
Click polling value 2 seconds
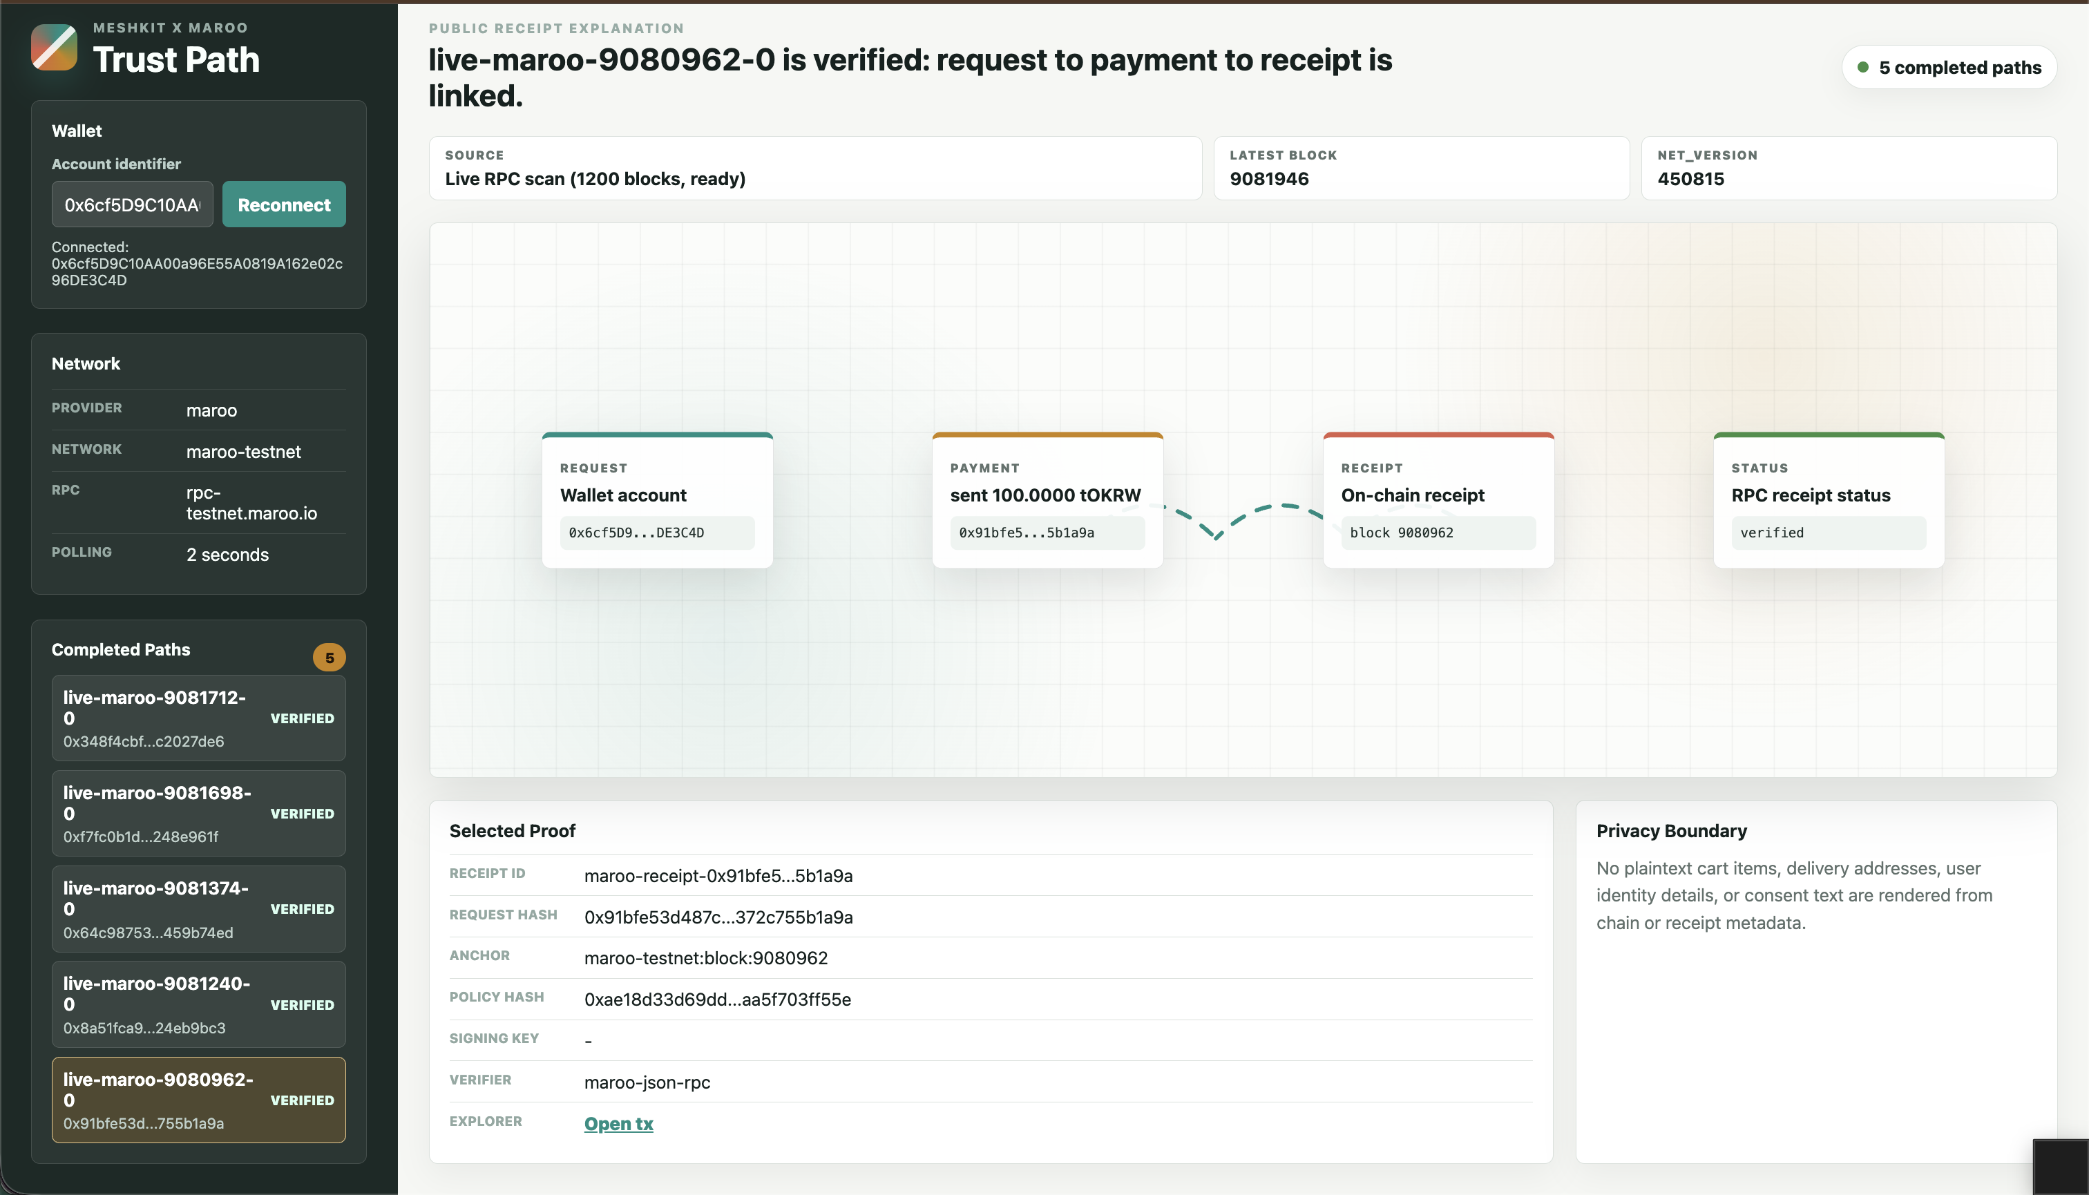(227, 555)
